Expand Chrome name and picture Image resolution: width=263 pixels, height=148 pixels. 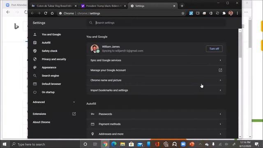point(157,80)
